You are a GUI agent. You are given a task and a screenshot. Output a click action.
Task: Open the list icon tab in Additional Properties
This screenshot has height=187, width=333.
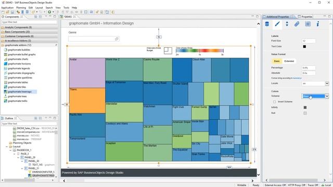[308, 24]
